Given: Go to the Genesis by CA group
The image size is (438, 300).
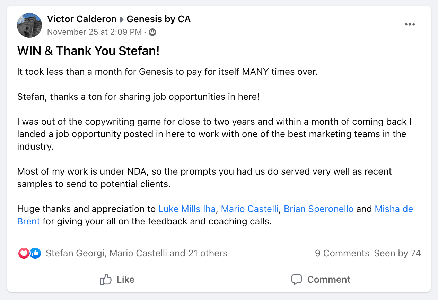Looking at the screenshot, I should tap(159, 19).
